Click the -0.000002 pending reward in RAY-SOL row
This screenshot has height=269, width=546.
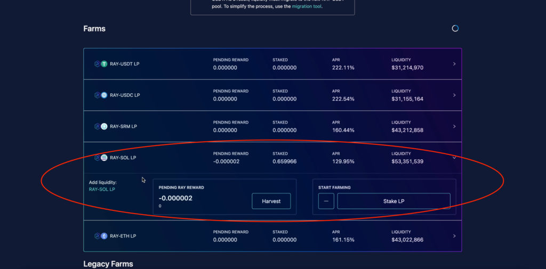tap(226, 161)
